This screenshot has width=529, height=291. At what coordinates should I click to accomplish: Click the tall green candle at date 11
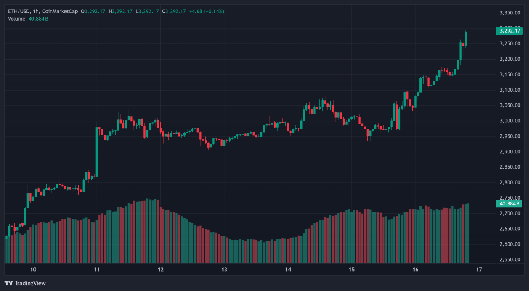(97, 153)
